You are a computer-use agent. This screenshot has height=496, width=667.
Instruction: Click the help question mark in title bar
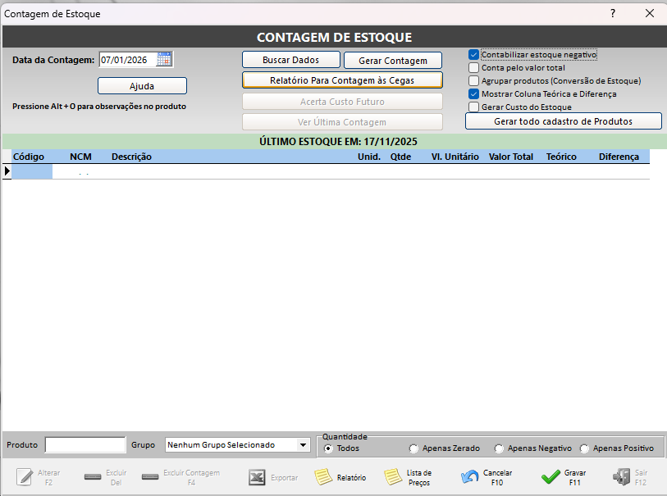click(612, 13)
